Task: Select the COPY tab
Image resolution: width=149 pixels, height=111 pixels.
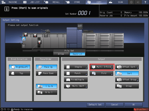Action: point(96,2)
